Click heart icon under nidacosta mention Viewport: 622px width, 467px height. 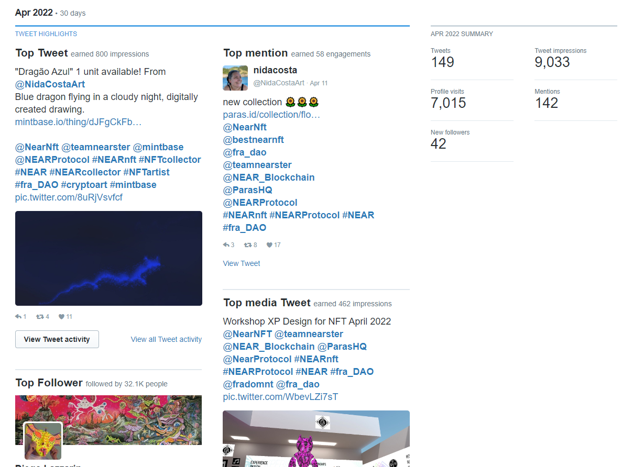tap(269, 244)
